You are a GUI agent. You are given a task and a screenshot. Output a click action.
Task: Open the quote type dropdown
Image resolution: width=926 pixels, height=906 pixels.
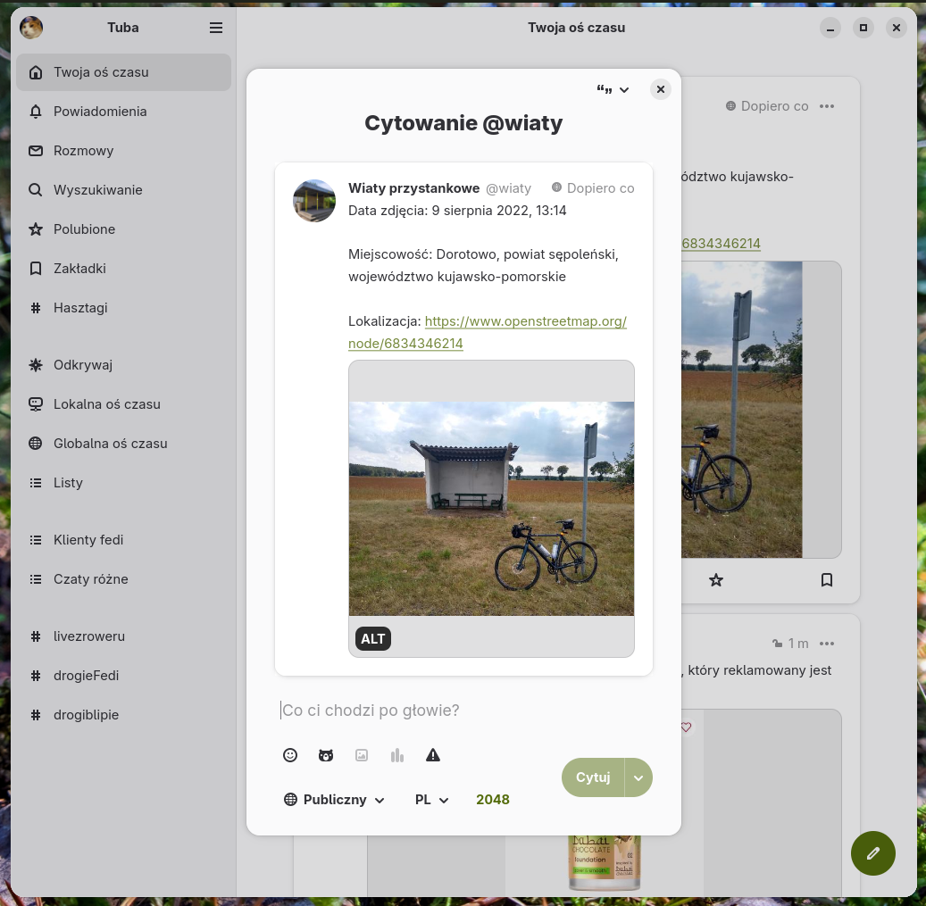tap(613, 90)
